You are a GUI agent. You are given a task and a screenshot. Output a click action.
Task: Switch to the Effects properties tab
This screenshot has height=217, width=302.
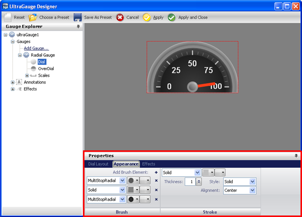[x=149, y=164]
